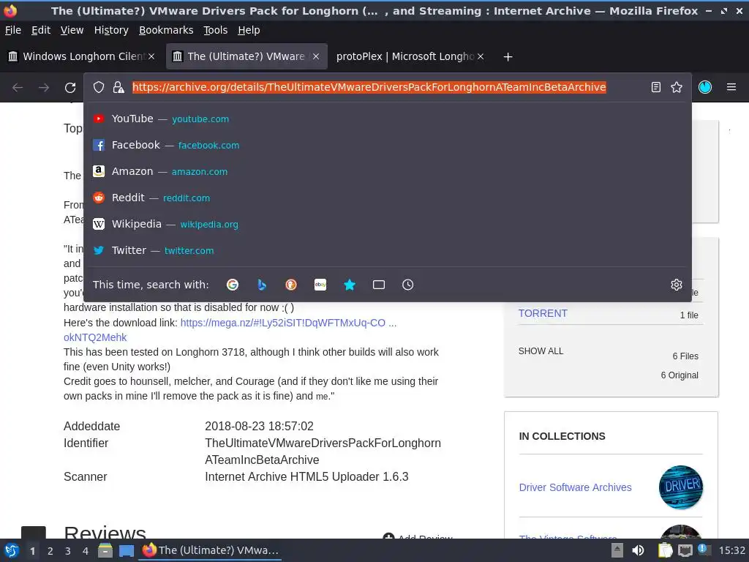Image resolution: width=749 pixels, height=562 pixels.
Task: Open the Help menu
Action: [x=249, y=30]
